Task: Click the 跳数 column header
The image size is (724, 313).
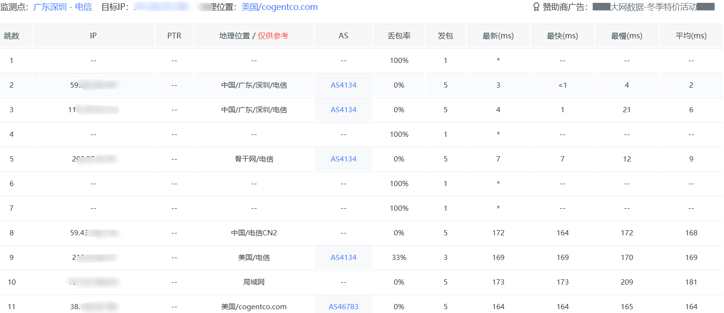Action: pyautogui.click(x=12, y=36)
